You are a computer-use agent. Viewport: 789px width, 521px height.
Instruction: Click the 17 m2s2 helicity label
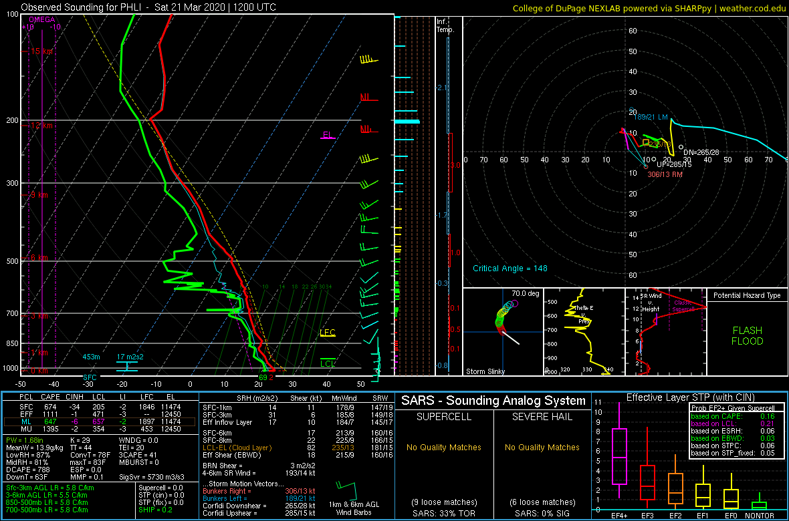pyautogui.click(x=130, y=357)
